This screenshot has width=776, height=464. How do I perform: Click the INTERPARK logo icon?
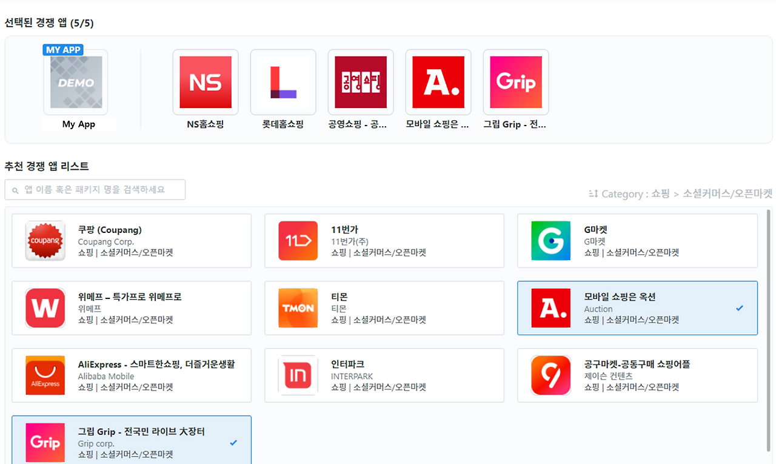tap(298, 375)
